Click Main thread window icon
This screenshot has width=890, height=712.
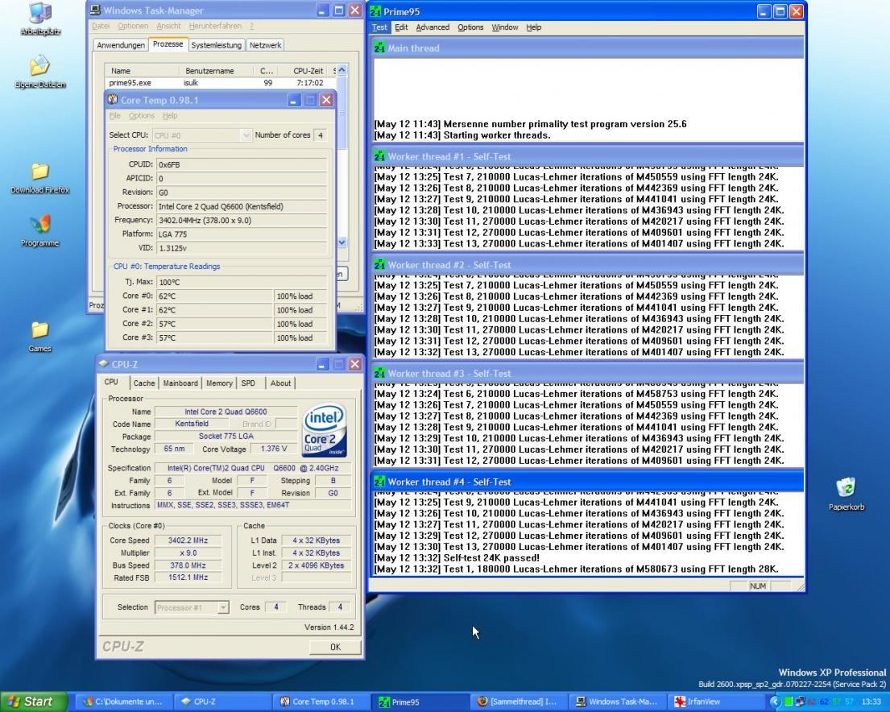(379, 48)
